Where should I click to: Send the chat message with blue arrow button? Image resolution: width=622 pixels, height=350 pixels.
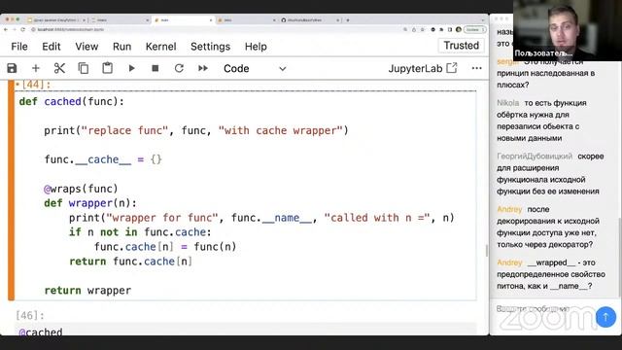click(605, 317)
